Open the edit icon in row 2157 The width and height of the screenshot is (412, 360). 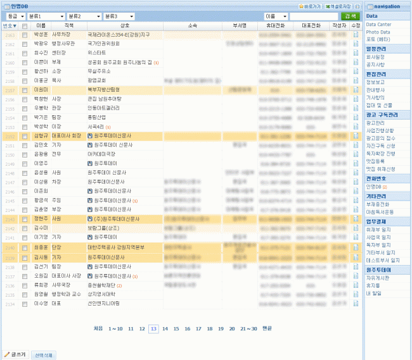356,90
